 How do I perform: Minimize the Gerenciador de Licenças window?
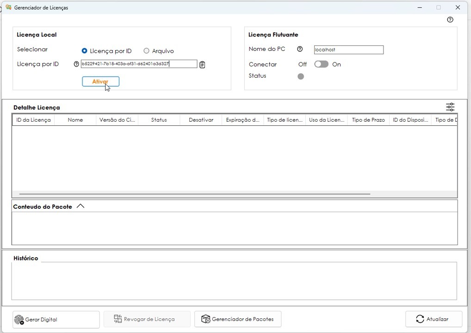point(420,7)
